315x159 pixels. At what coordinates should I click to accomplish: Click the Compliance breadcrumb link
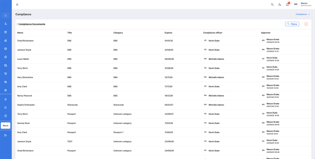(301, 14)
